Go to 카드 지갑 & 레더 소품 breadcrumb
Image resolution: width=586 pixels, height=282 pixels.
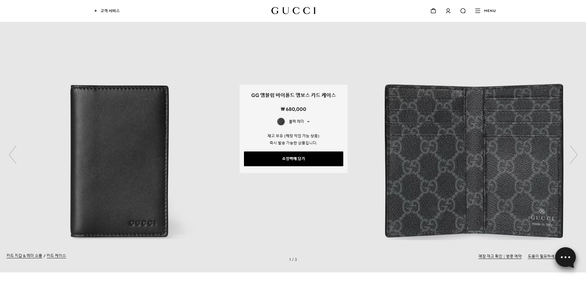coord(24,256)
